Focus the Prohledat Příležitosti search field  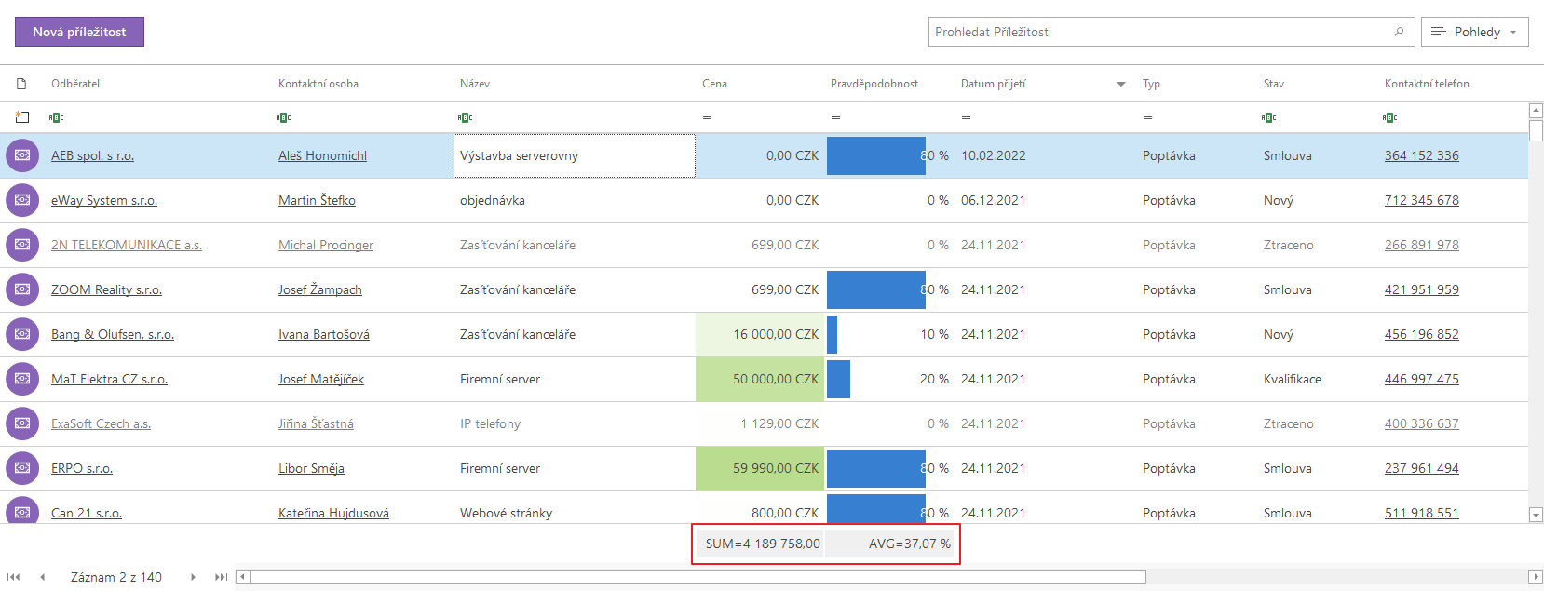coord(1171,32)
